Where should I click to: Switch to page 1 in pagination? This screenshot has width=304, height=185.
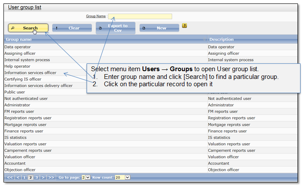tap(25, 177)
